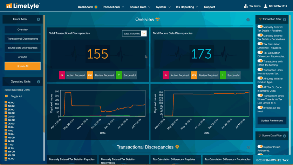Expand the Transactional menu
The height and width of the screenshot is (165, 293).
pyautogui.click(x=113, y=7)
